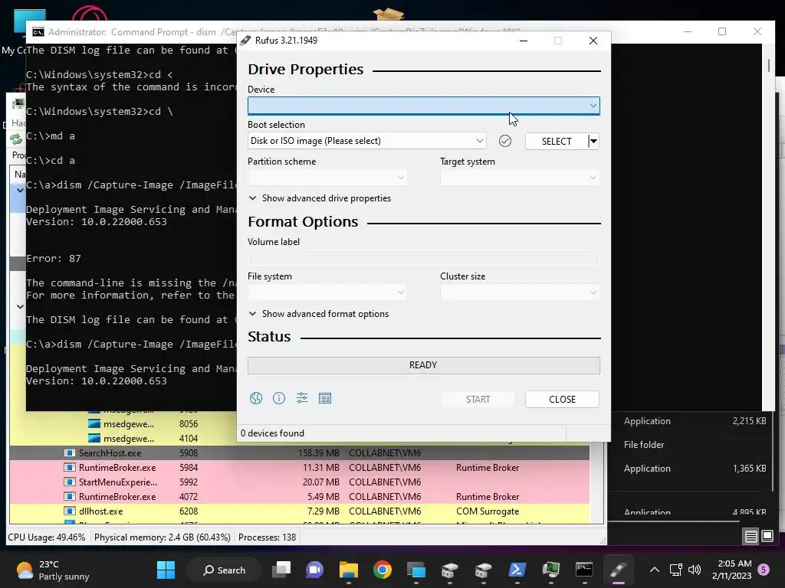Open the Windows Start menu
Screen dimensions: 785x588
coord(166,570)
